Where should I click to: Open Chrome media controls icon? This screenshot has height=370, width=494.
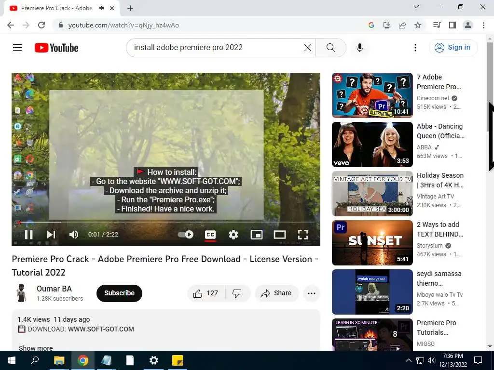pyautogui.click(x=437, y=25)
